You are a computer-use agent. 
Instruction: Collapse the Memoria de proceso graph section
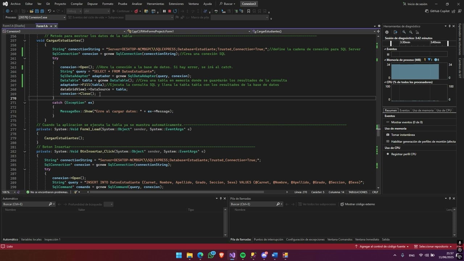385,60
